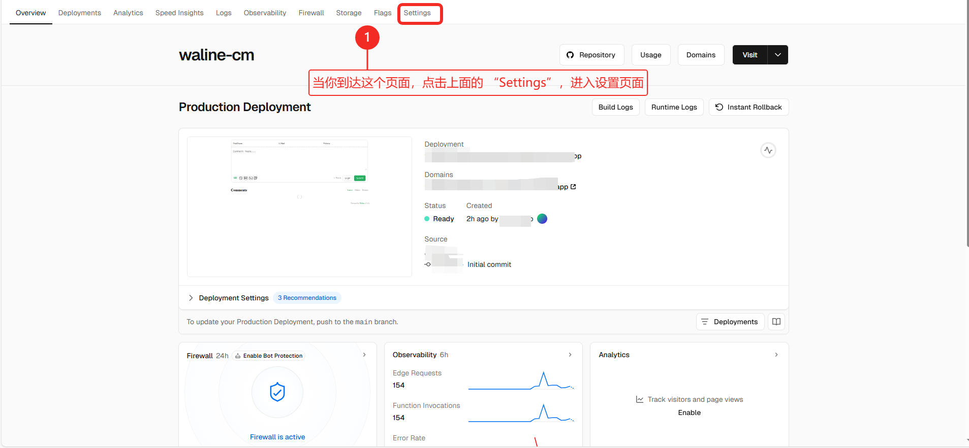This screenshot has height=448, width=969.
Task: Click the firewall shield checkmark icon
Action: pos(277,392)
